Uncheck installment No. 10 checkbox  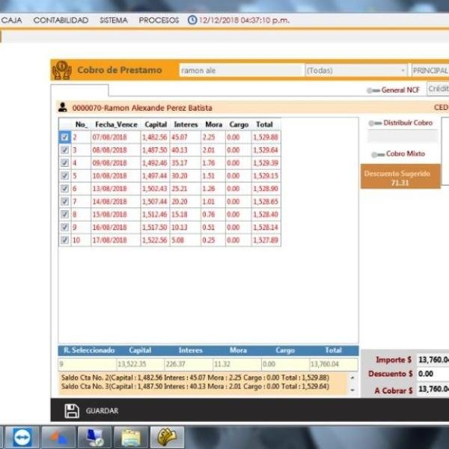coord(64,240)
